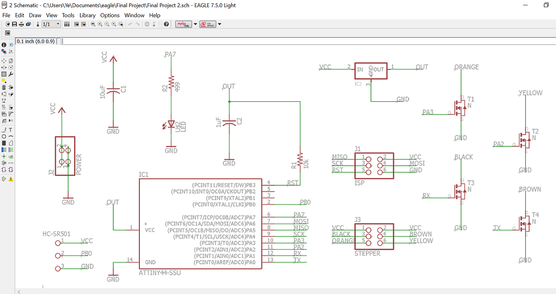
Task: Open the Errors warning triangle icon
Action: (x=11, y=179)
